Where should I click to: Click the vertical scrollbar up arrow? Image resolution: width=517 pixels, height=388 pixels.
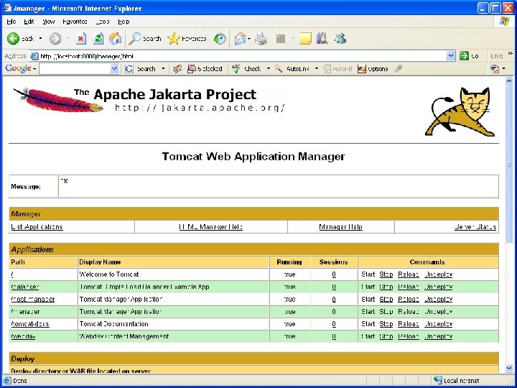pyautogui.click(x=509, y=80)
